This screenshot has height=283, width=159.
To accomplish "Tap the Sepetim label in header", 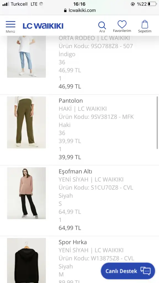I will (x=145, y=31).
